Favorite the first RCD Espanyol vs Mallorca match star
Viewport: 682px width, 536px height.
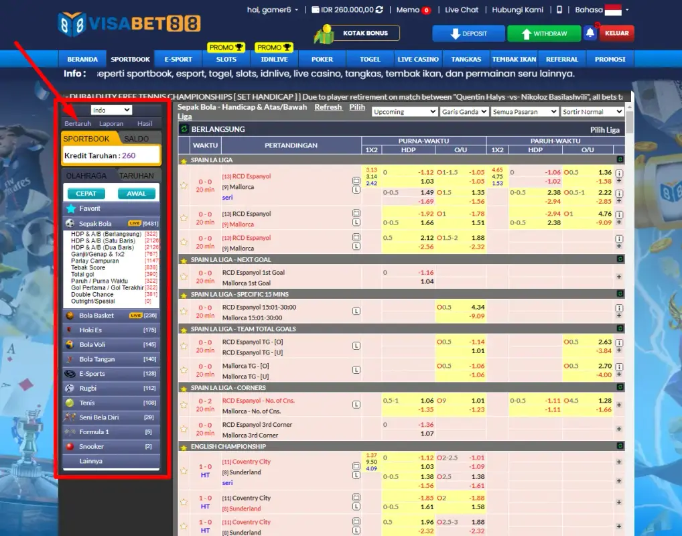[184, 186]
